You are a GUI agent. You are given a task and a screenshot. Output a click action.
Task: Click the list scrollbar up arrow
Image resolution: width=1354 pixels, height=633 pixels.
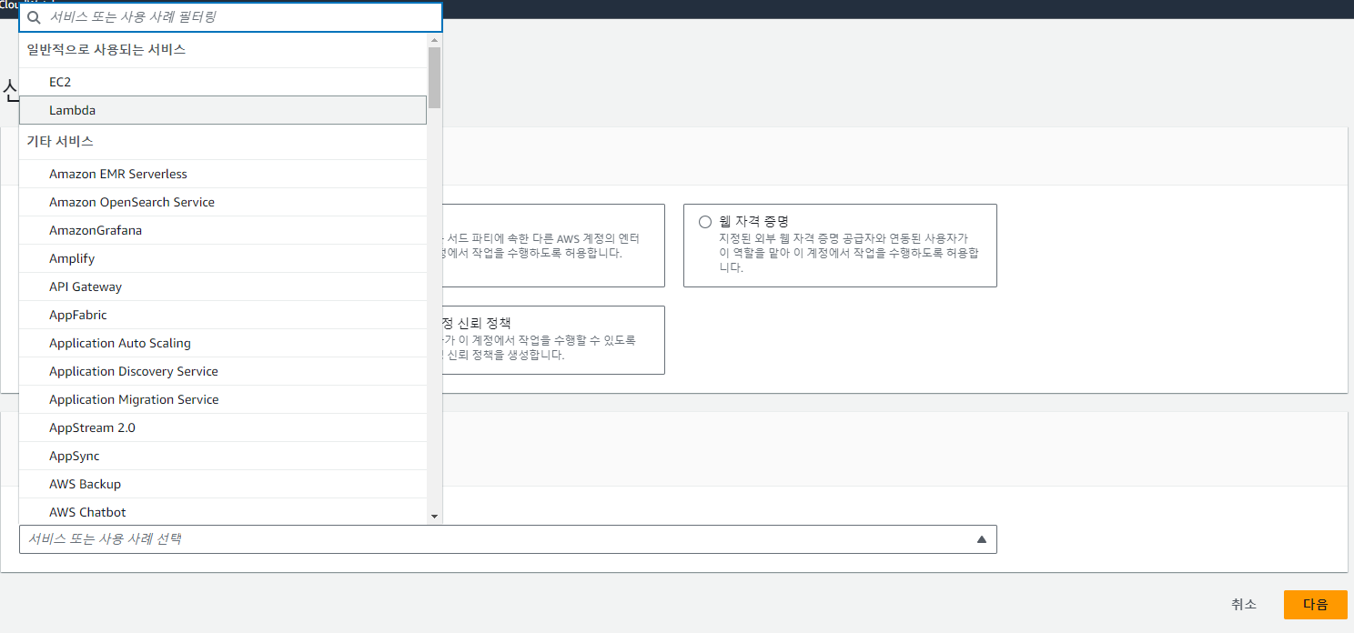click(x=435, y=40)
